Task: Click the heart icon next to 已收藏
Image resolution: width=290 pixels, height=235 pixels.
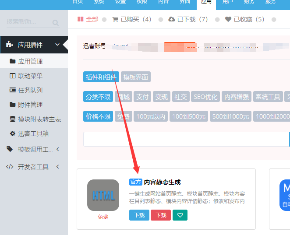Action: [x=228, y=19]
